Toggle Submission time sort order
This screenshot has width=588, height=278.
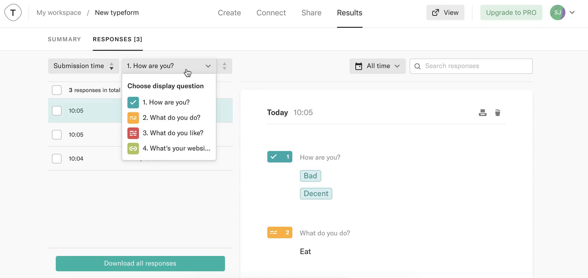(83, 66)
